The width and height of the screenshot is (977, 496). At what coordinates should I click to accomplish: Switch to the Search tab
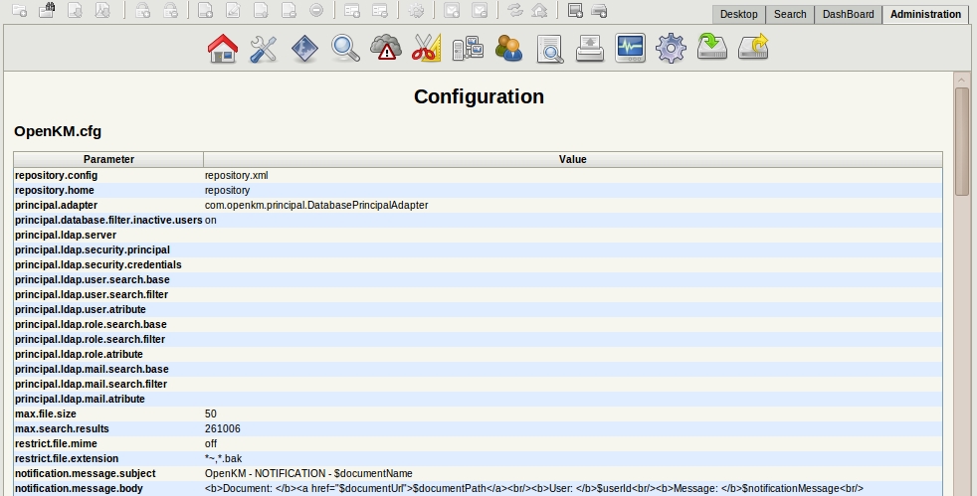pyautogui.click(x=790, y=14)
